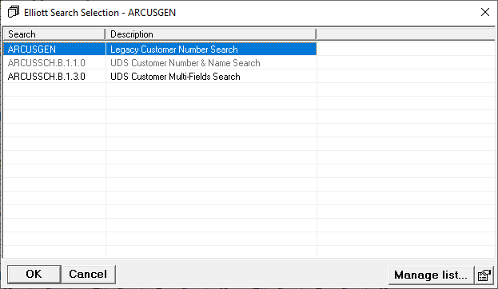This screenshot has height=289, width=498.
Task: Click the title text Elliott Search Selection
Action: coord(71,12)
